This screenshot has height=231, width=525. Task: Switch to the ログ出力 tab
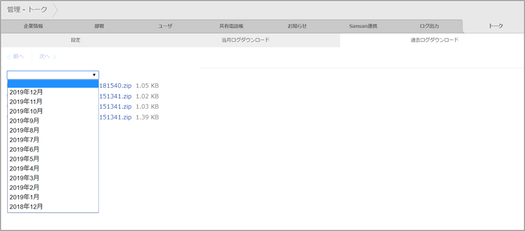click(429, 26)
